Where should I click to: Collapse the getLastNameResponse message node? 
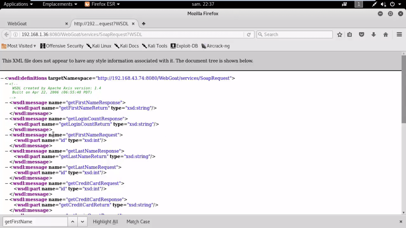coord(7,151)
